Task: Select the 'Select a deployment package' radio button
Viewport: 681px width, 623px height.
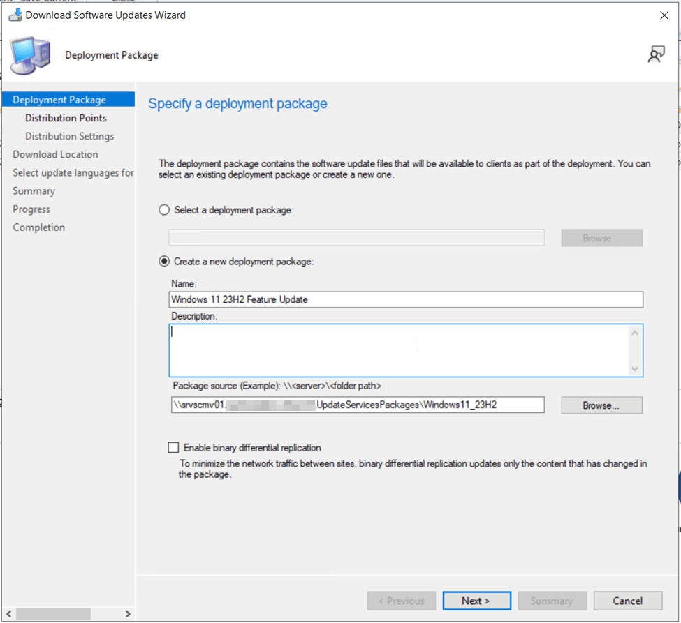Action: pos(165,210)
